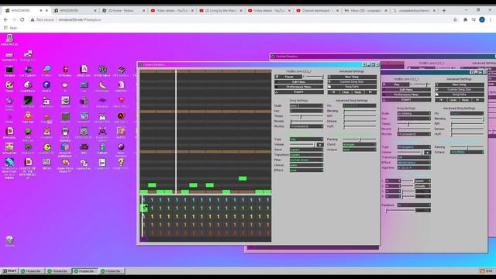Click the pause icon in front Beepbox window
The height and width of the screenshot is (279, 496).
(x=277, y=77)
